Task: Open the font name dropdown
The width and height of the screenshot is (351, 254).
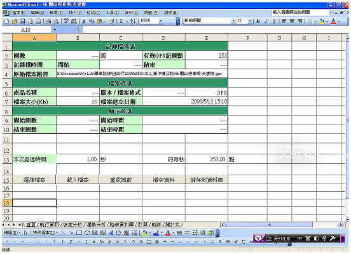Action: point(233,21)
